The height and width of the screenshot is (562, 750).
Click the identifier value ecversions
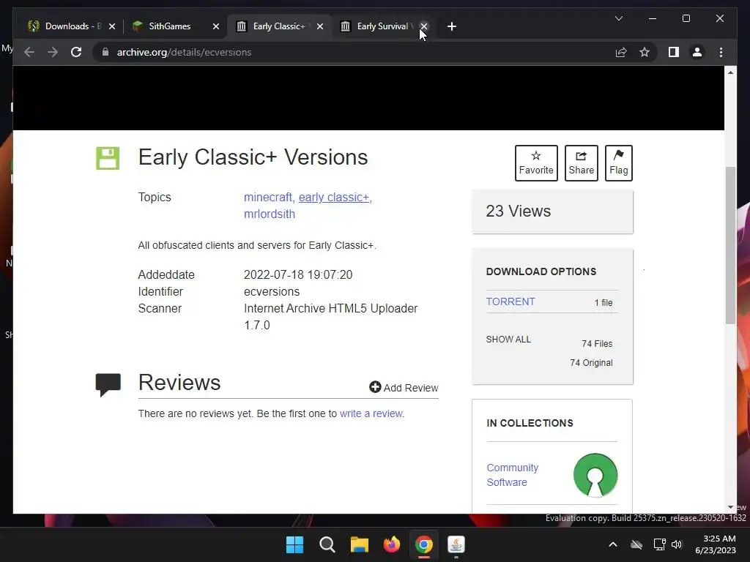click(272, 291)
